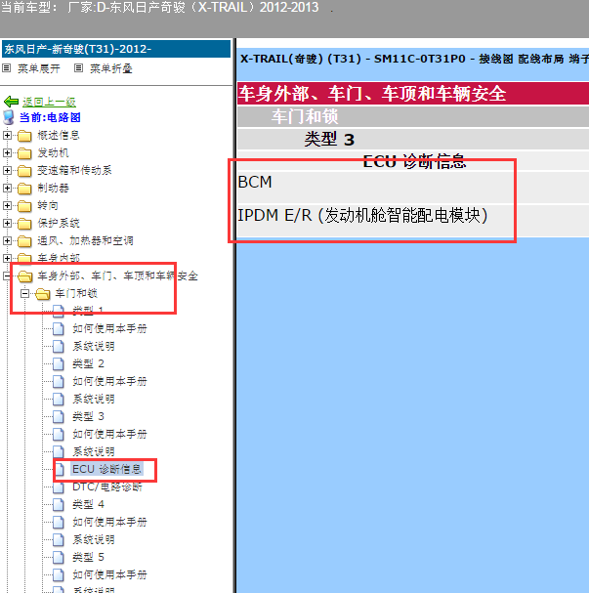Viewport: 589px width, 593px height.
Task: Select the 当前:电路图 root item
Action: tap(50, 117)
